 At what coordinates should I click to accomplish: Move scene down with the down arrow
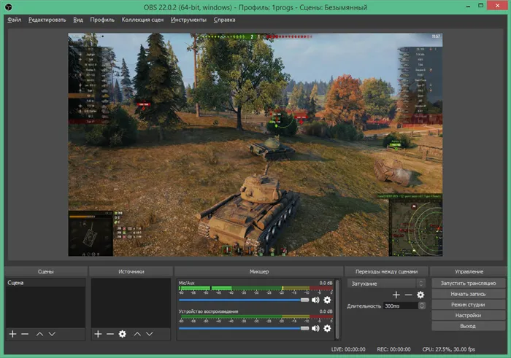[52, 334]
